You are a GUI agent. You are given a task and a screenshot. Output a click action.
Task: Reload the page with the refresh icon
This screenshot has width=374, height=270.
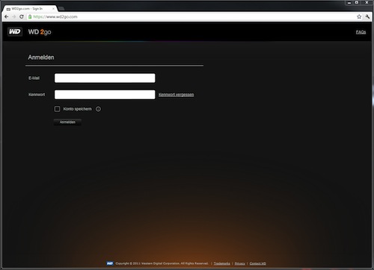[22, 16]
